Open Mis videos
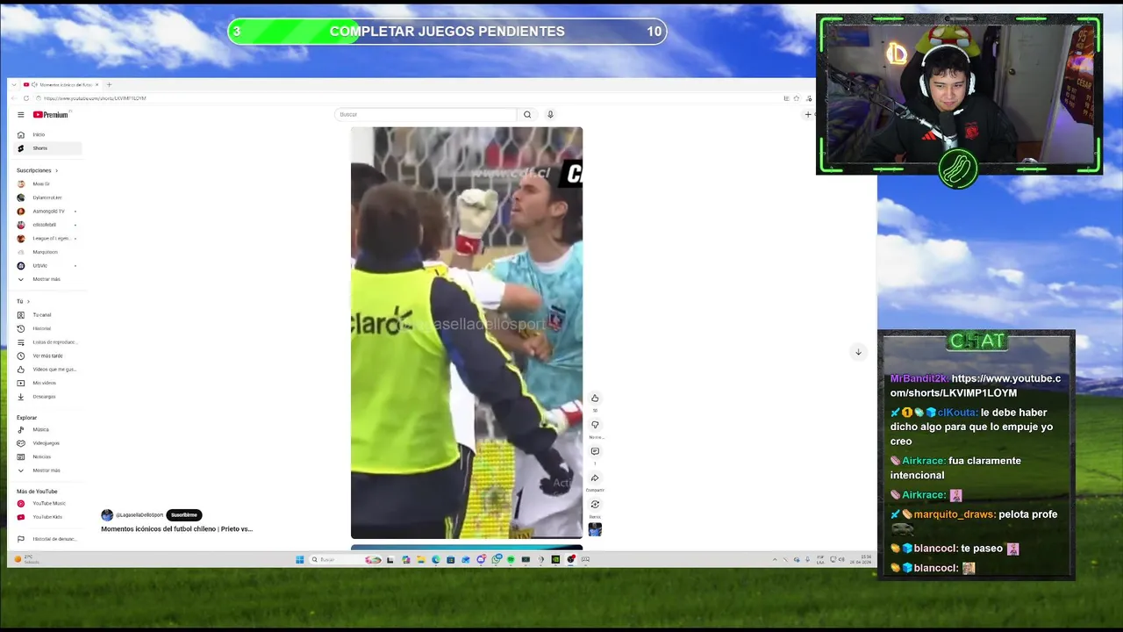 coord(48,383)
